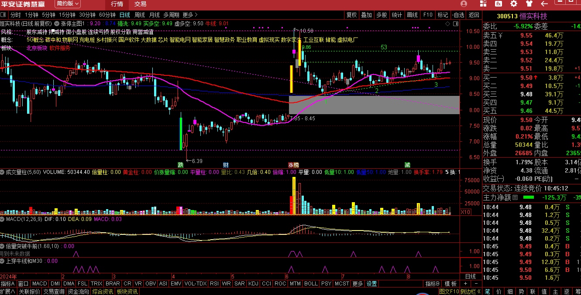This screenshot has width=581, height=295.
Task: Select the 逆 tab in bottom-right panel
Action: [x=566, y=292]
